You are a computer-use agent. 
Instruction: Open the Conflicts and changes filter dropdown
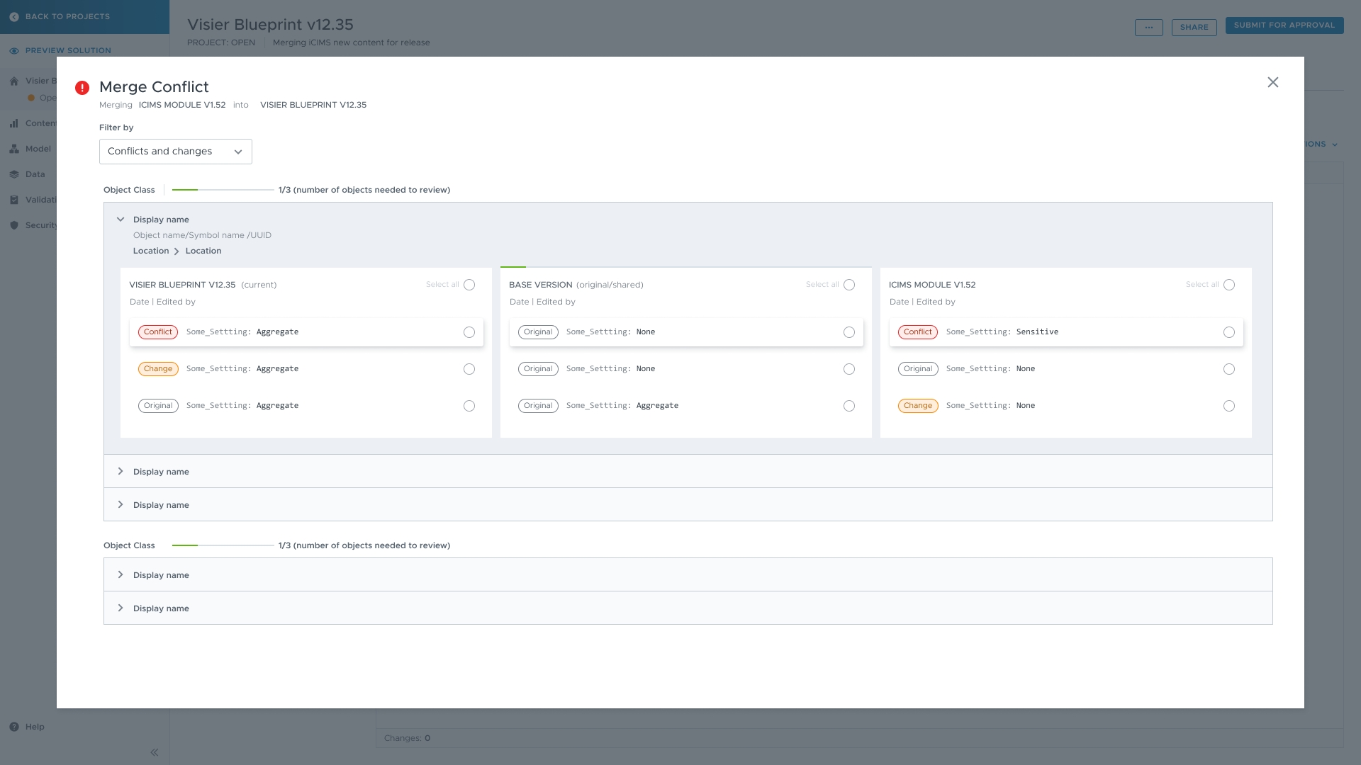click(175, 152)
